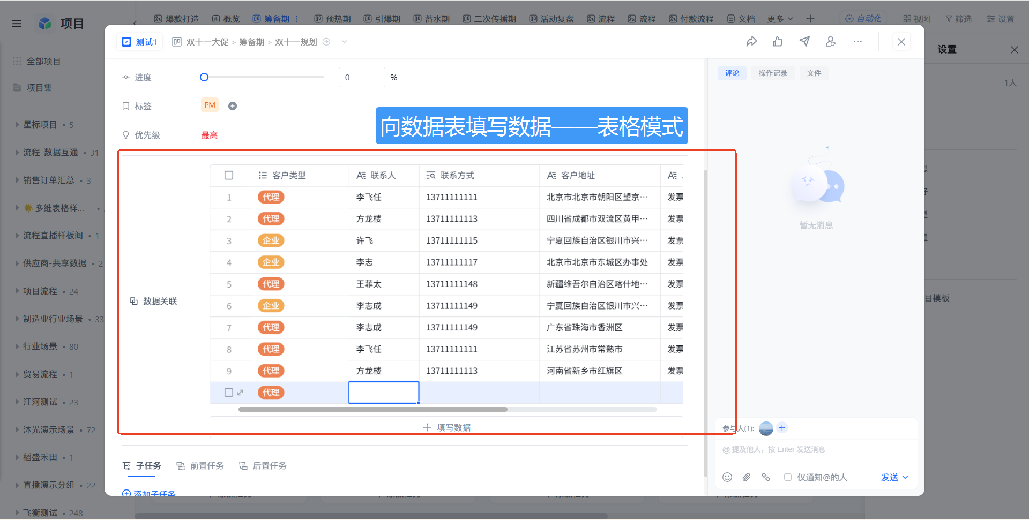Click the expand row icon in the new row
This screenshot has width=1029, height=520.
pos(241,393)
